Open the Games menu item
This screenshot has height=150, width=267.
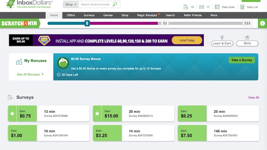(108, 15)
